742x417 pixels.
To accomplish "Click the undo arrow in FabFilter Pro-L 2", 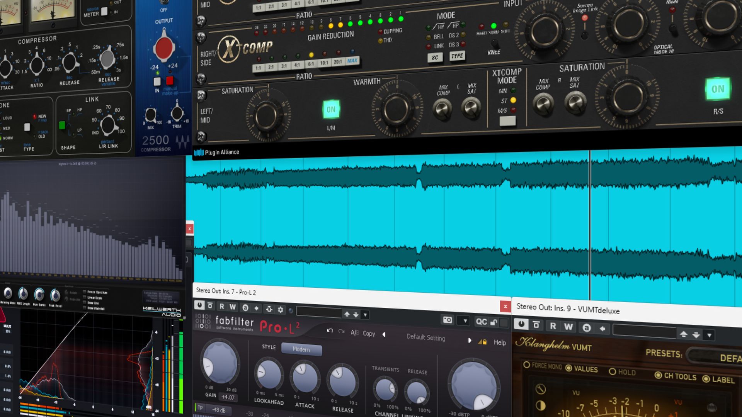I will (330, 331).
